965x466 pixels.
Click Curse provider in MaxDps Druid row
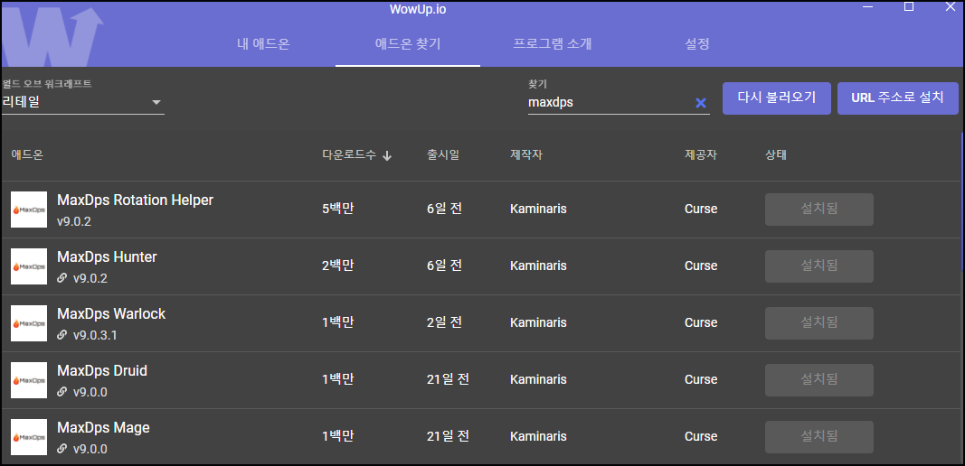coord(701,379)
